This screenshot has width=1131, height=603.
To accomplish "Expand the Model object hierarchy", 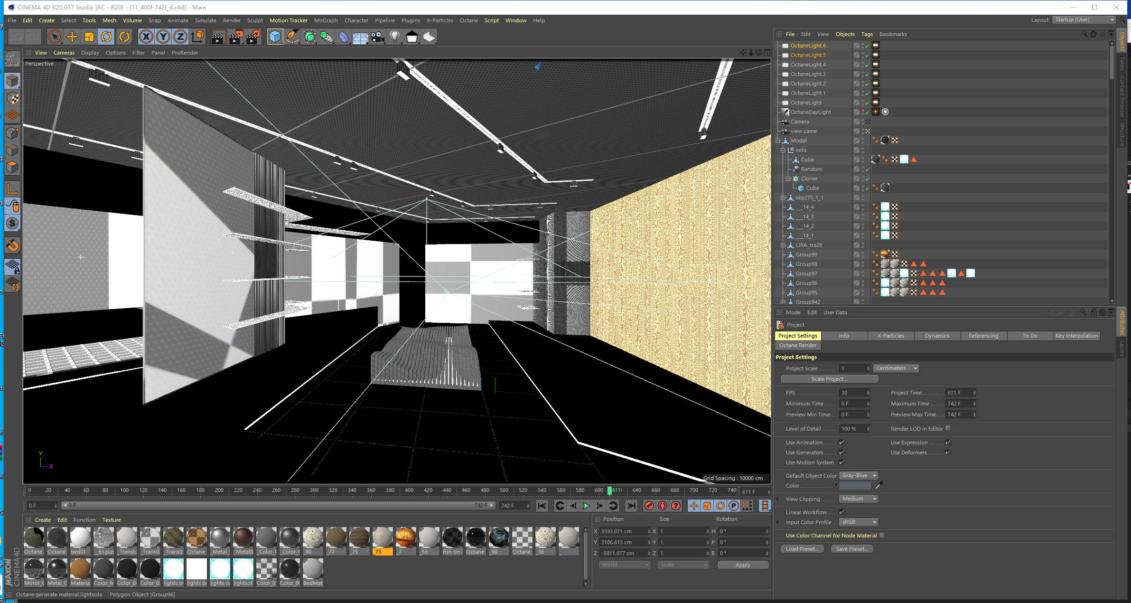I will [779, 140].
